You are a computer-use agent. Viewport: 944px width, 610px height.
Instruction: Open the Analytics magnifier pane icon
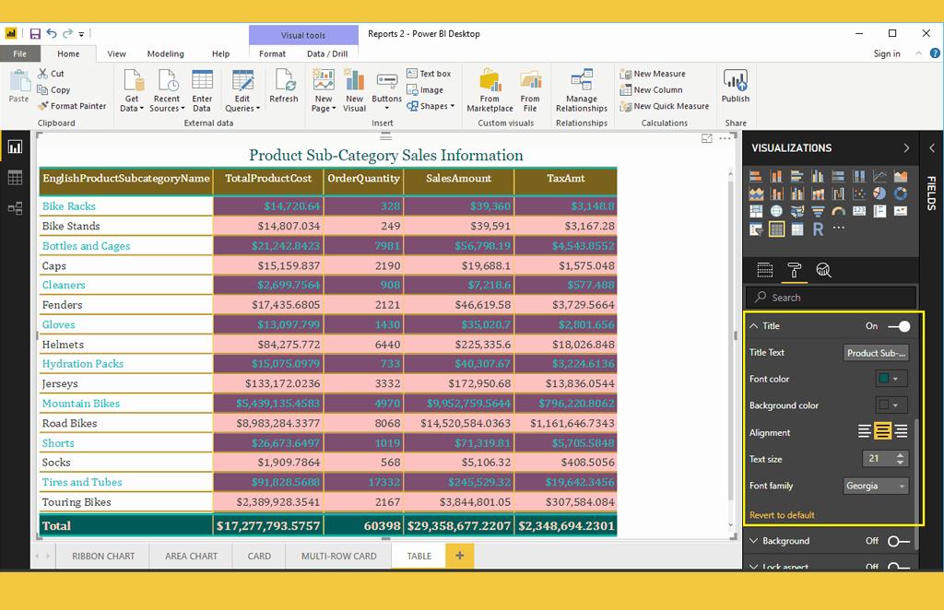coord(823,270)
